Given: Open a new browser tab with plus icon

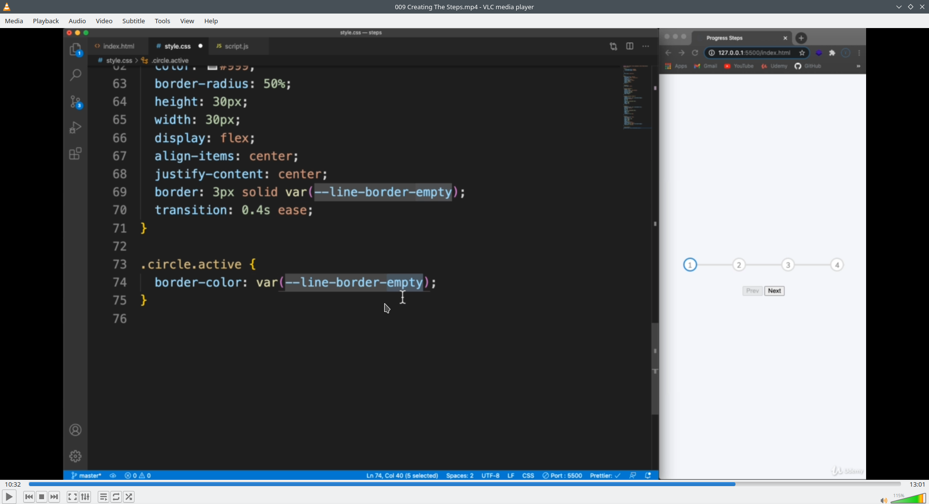Looking at the screenshot, I should click(x=802, y=38).
